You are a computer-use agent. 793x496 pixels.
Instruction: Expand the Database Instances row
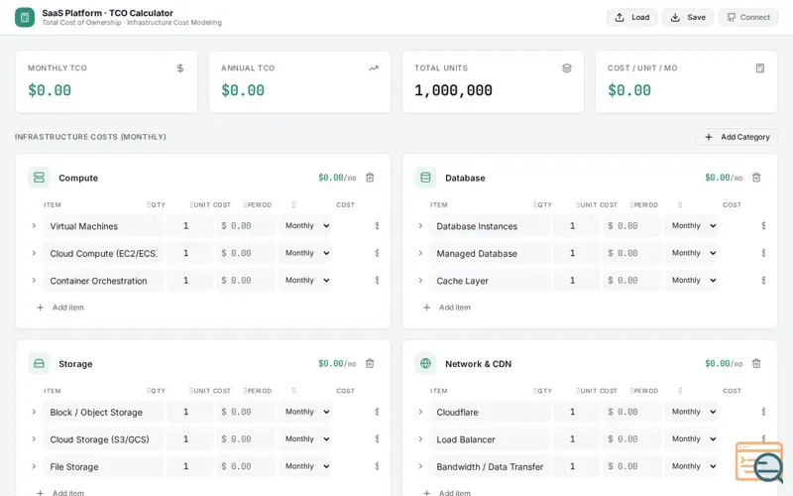click(x=420, y=226)
